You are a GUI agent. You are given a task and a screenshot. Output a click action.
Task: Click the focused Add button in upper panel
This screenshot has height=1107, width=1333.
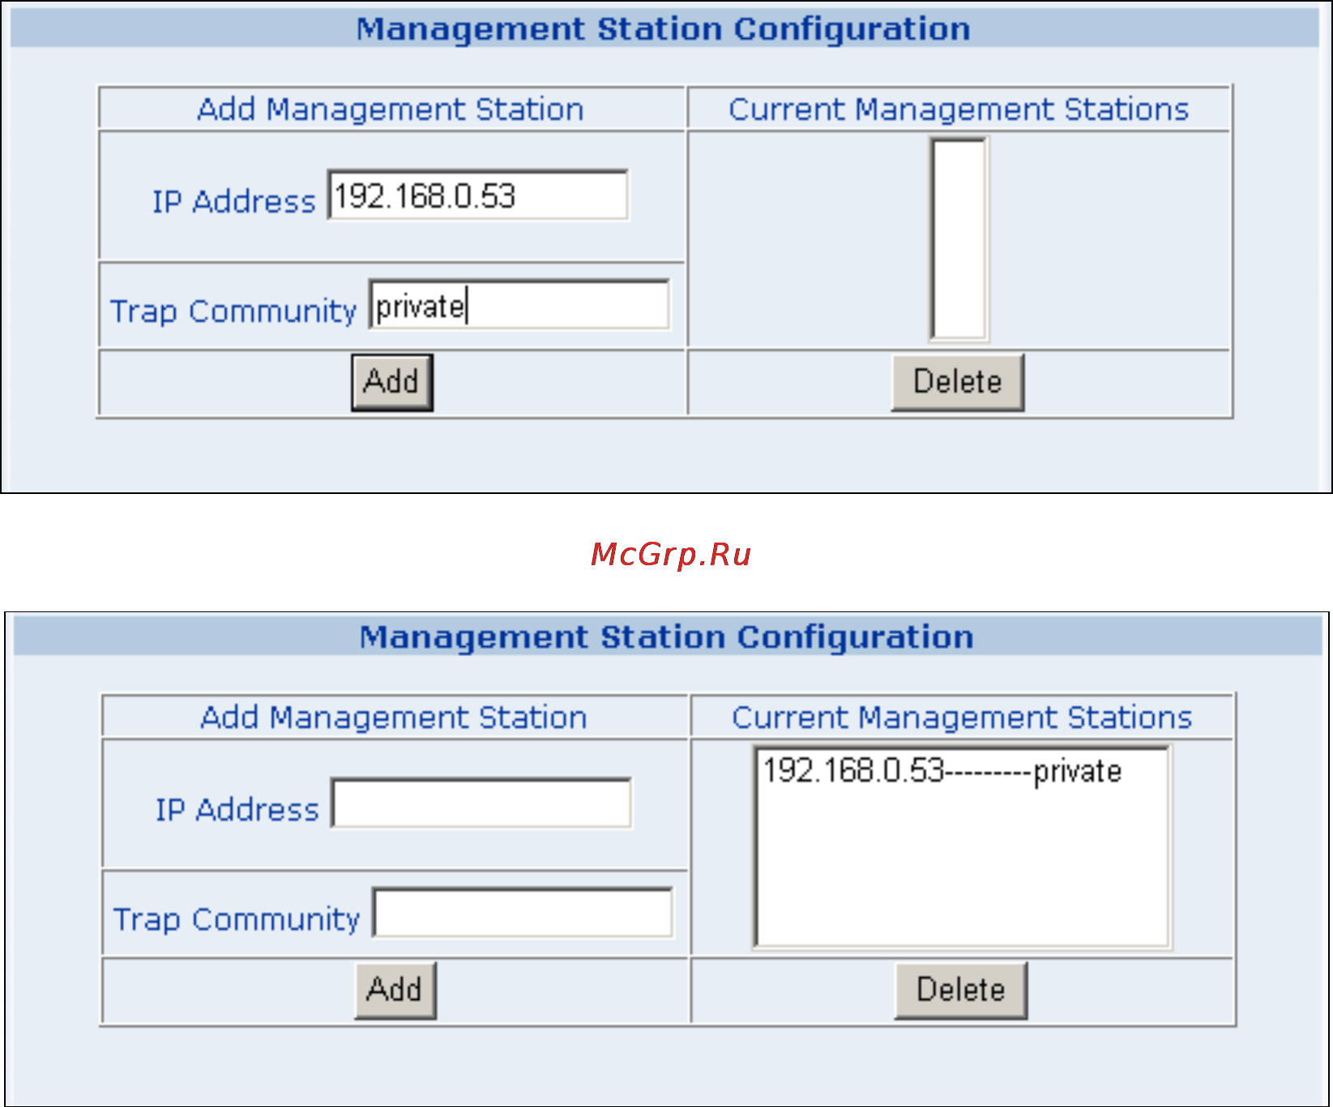tap(392, 381)
